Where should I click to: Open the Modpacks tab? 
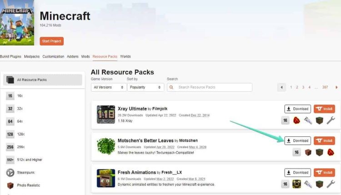(x=32, y=56)
